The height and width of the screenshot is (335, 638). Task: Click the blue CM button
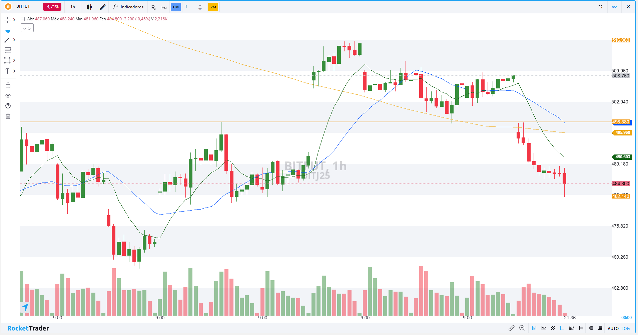pyautogui.click(x=176, y=7)
